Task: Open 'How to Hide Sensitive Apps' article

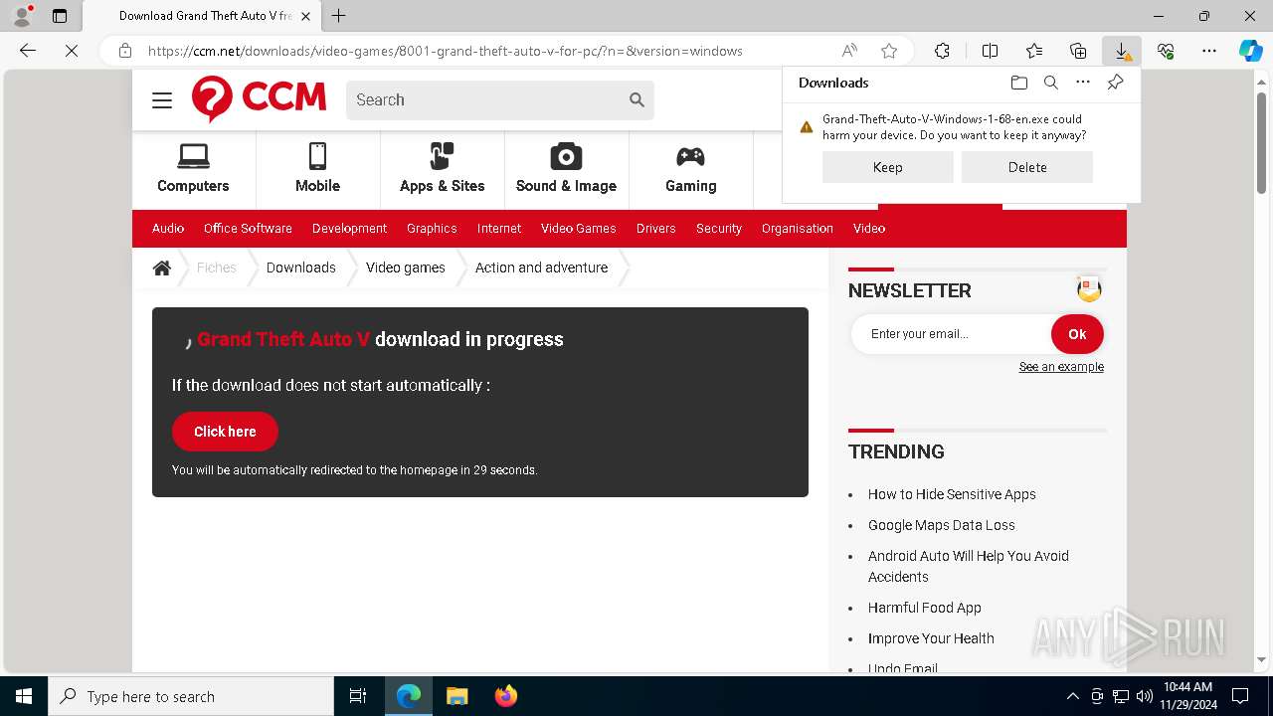Action: (952, 494)
